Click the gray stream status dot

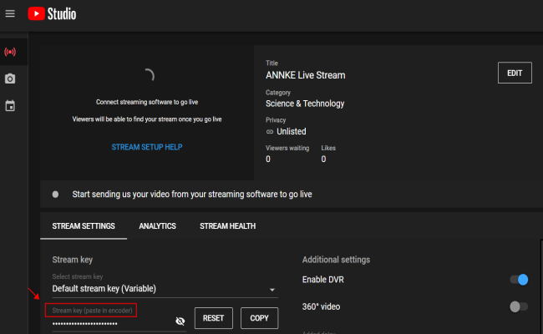pyautogui.click(x=56, y=194)
